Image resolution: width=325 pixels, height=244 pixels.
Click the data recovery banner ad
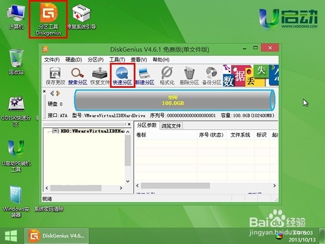[x=251, y=75]
